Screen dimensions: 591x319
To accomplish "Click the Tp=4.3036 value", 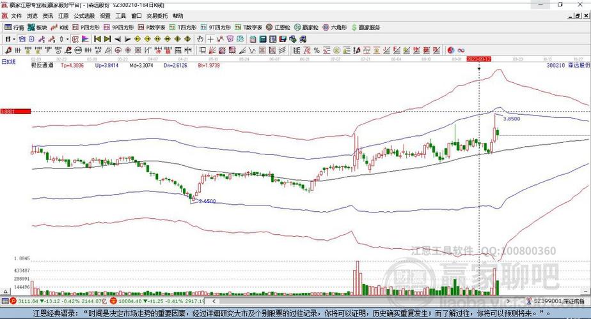I will (72, 66).
